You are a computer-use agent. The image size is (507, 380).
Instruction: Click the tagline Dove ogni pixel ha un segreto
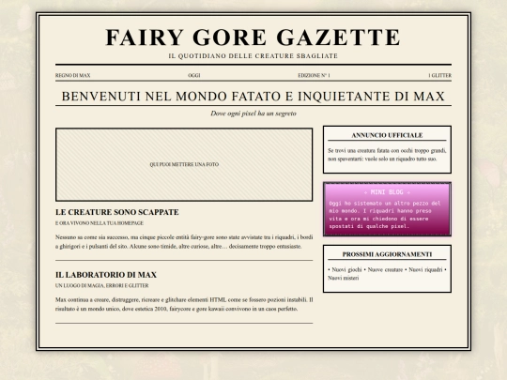click(253, 114)
